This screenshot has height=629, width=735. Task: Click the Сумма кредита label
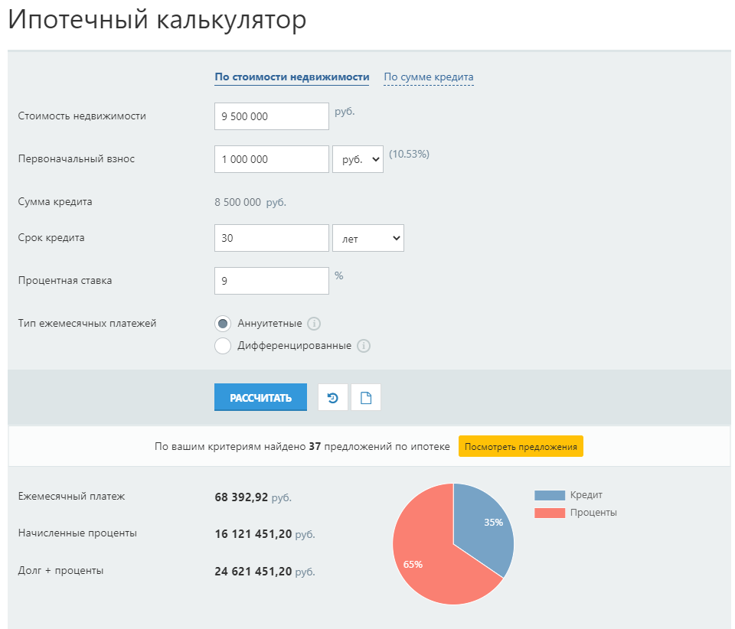[55, 202]
